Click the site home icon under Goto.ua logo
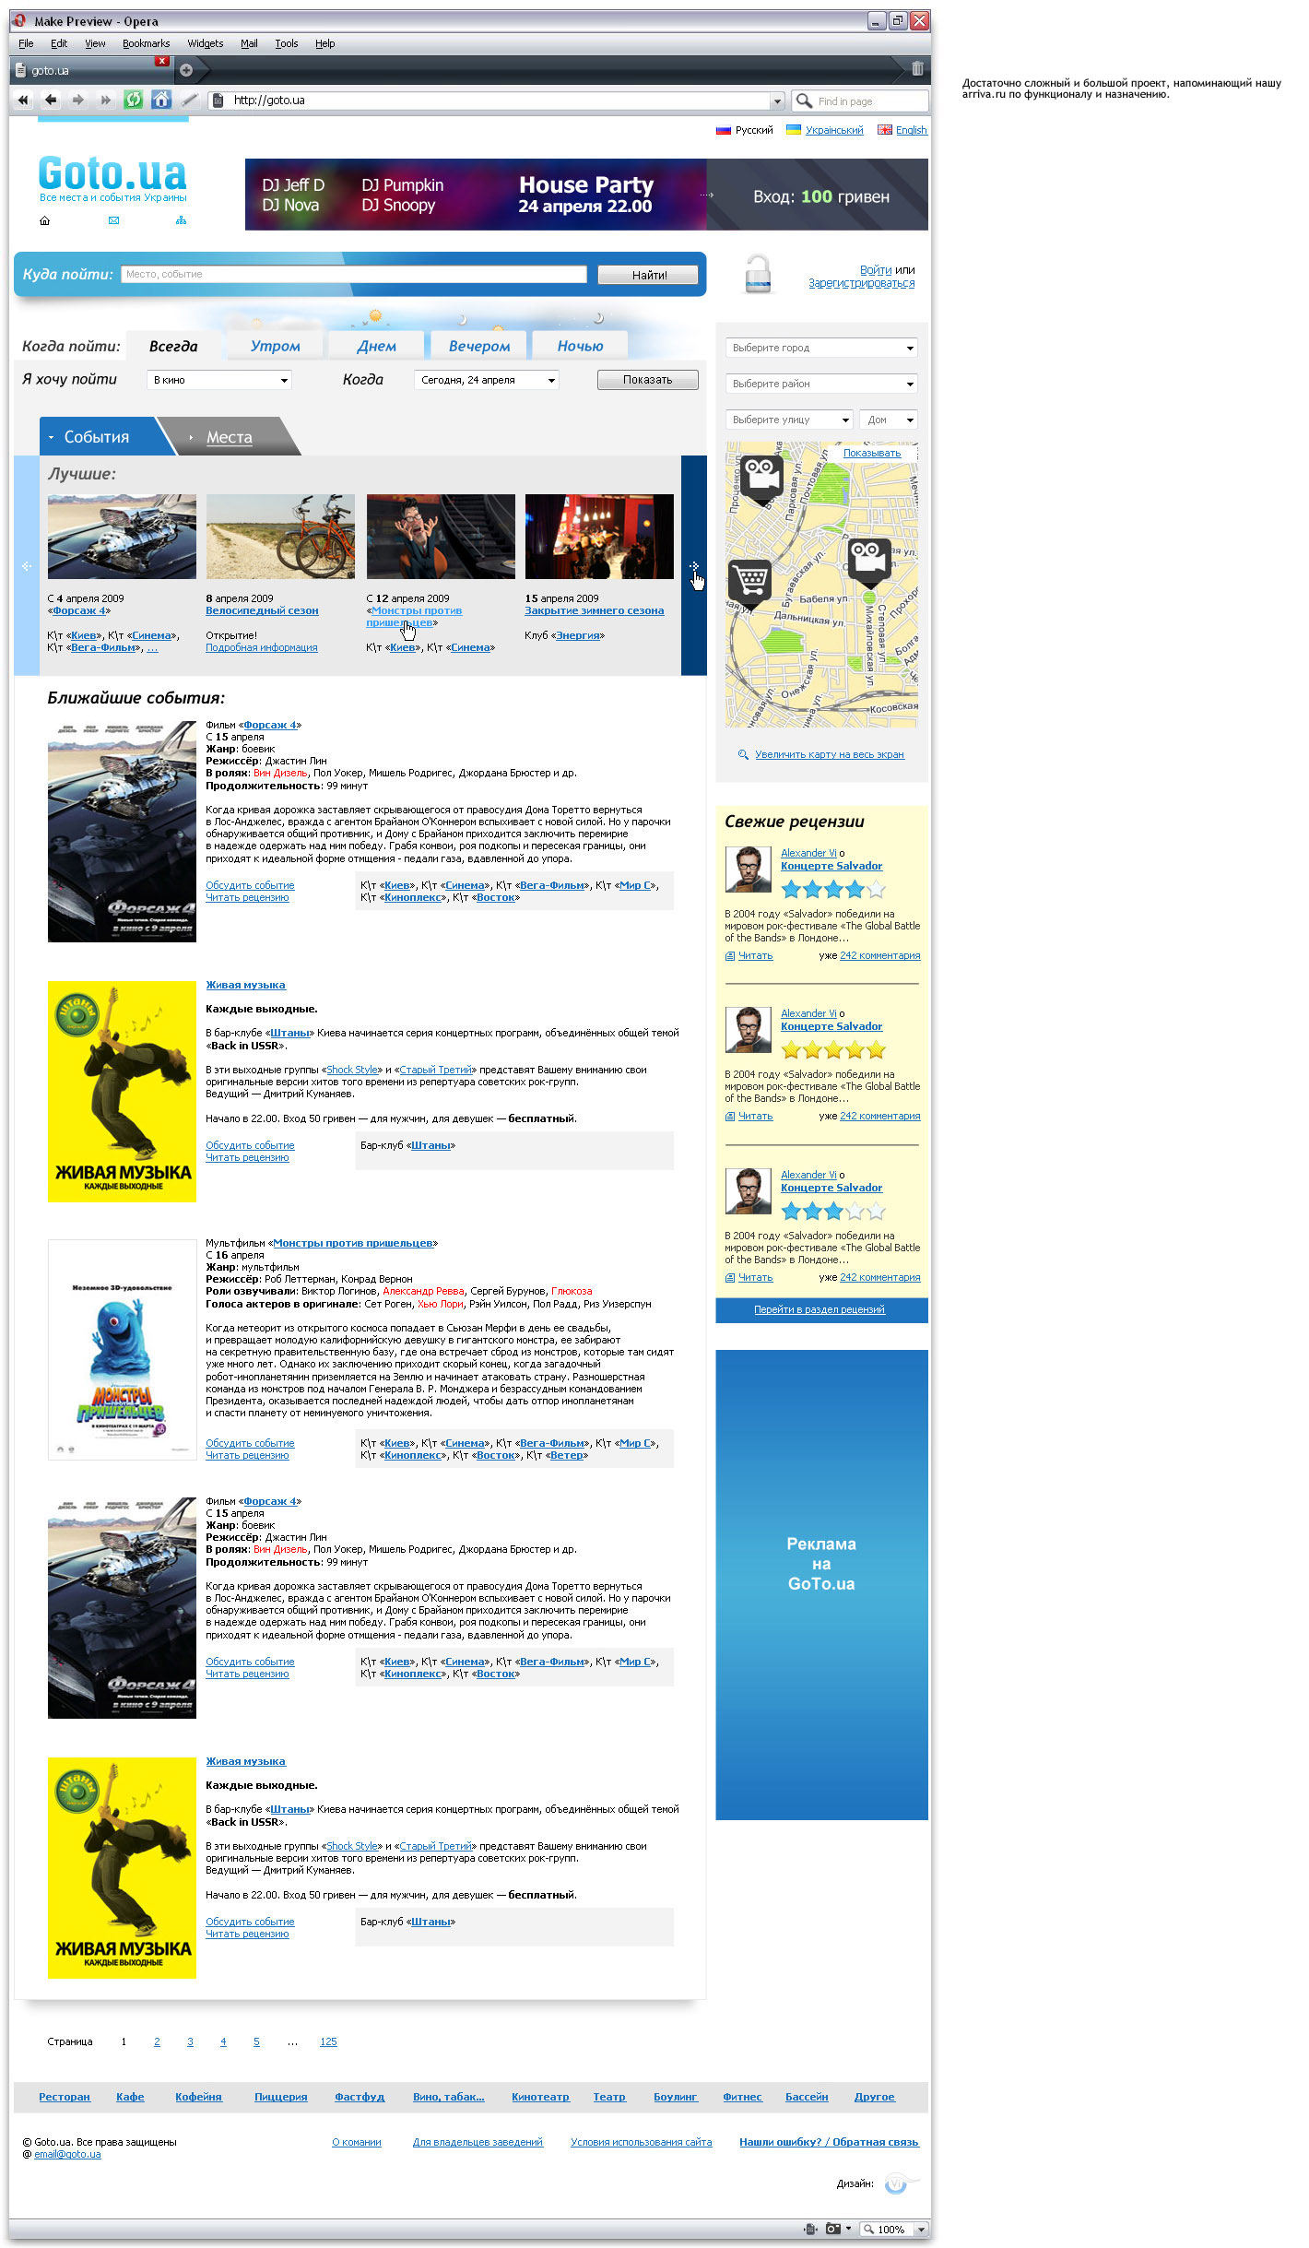1309x2248 pixels. (x=44, y=220)
